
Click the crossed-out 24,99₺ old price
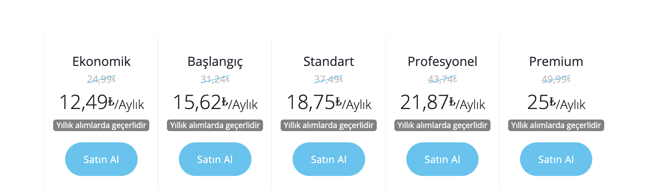pyautogui.click(x=101, y=80)
